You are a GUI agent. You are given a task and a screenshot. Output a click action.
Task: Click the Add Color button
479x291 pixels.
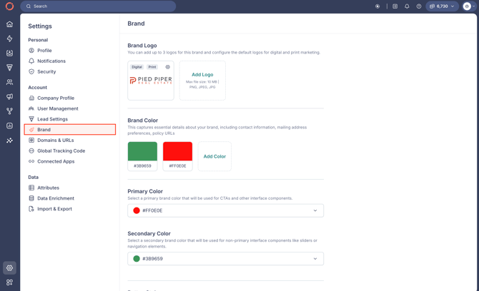[214, 156]
